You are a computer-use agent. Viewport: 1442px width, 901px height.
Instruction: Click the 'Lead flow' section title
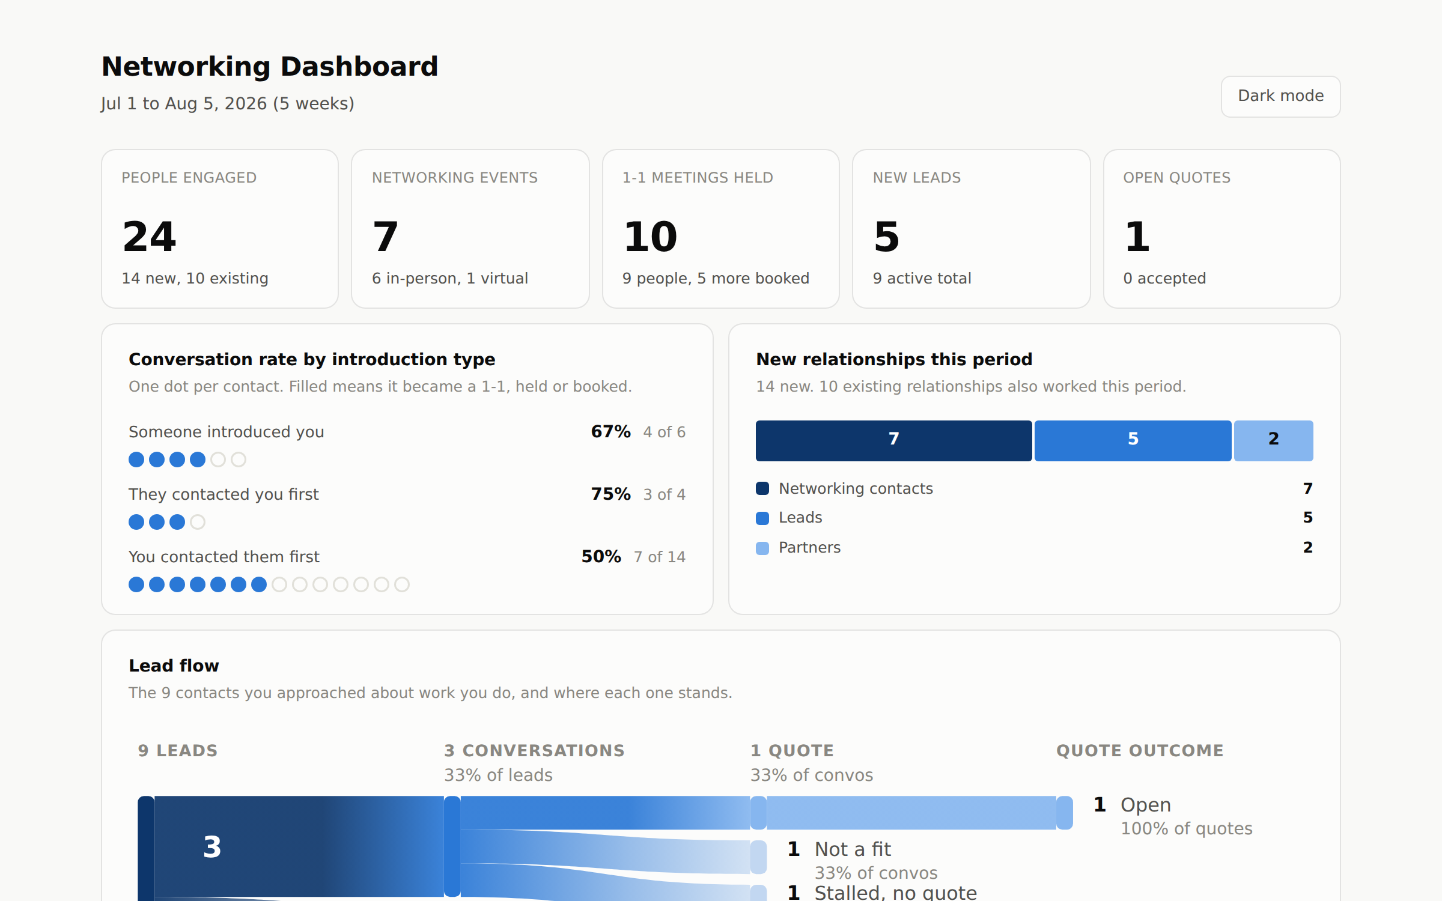(x=174, y=666)
